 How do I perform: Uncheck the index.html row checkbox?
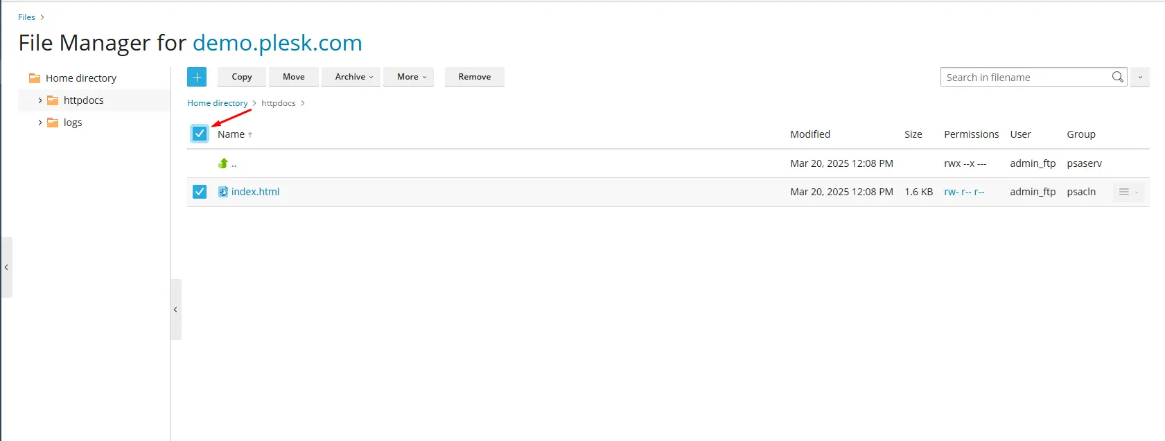coord(200,192)
